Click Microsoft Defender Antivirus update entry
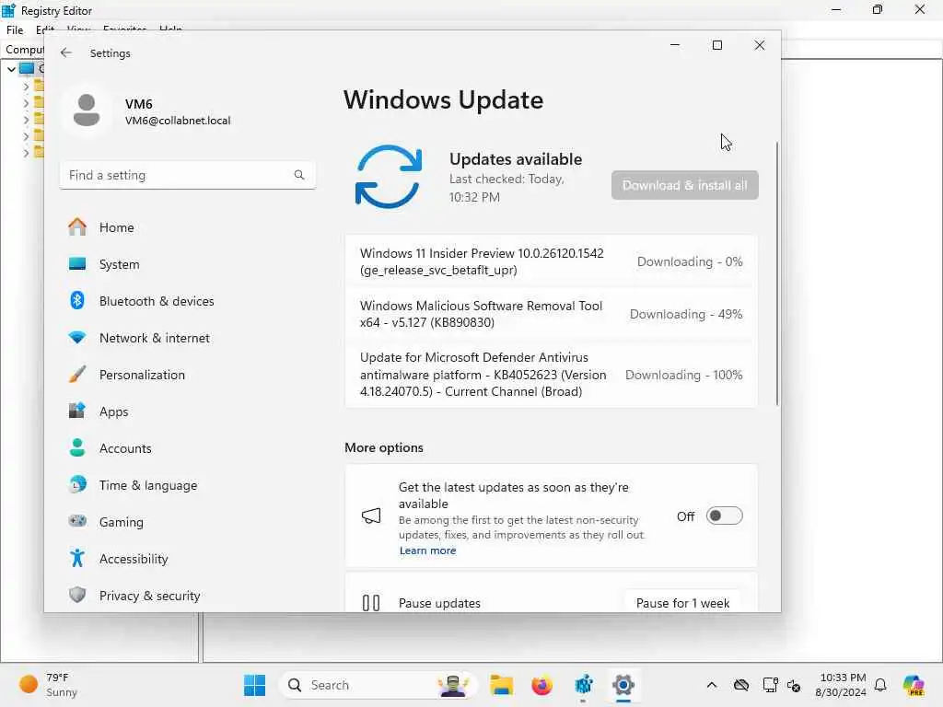Viewport: 943px width, 707px height. [x=551, y=375]
